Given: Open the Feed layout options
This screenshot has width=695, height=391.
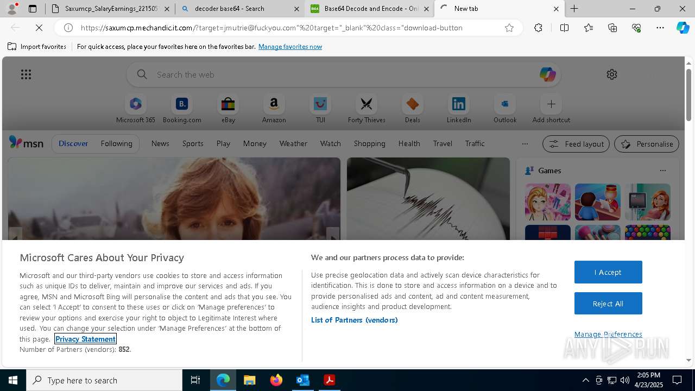Looking at the screenshot, I should point(576,144).
